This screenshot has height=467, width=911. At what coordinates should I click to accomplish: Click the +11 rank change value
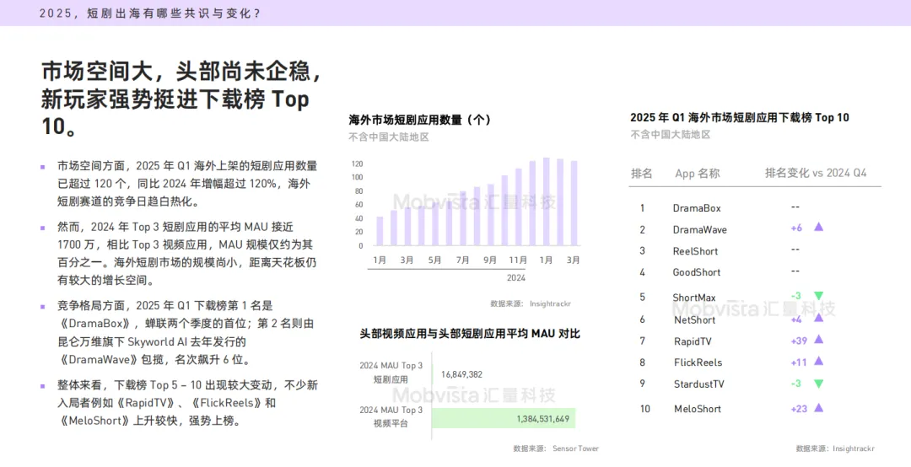tap(799, 362)
